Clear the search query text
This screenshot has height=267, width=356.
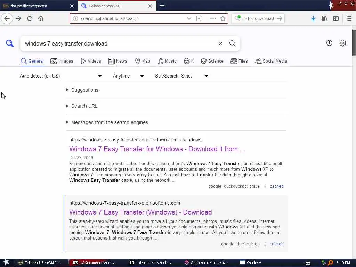220,43
